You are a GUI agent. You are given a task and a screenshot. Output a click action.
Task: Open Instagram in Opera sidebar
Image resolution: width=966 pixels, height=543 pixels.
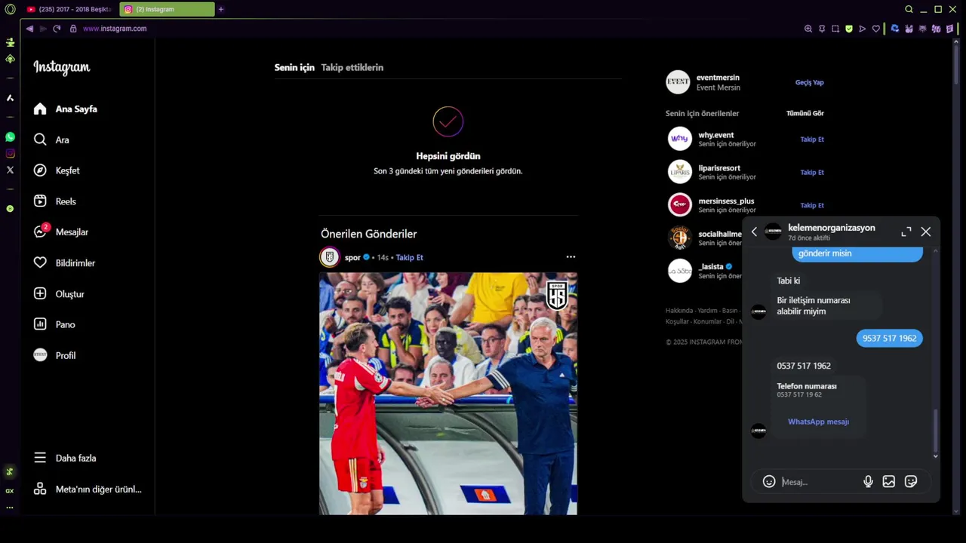(x=10, y=153)
